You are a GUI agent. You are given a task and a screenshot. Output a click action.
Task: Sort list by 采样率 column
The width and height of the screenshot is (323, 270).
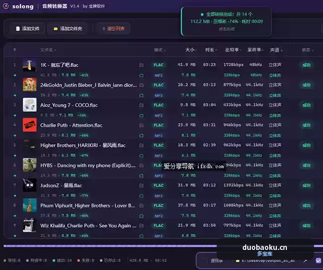(x=255, y=50)
